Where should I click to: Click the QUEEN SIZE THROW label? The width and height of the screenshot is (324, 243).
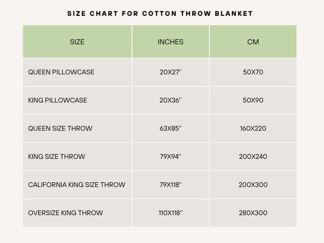click(60, 128)
